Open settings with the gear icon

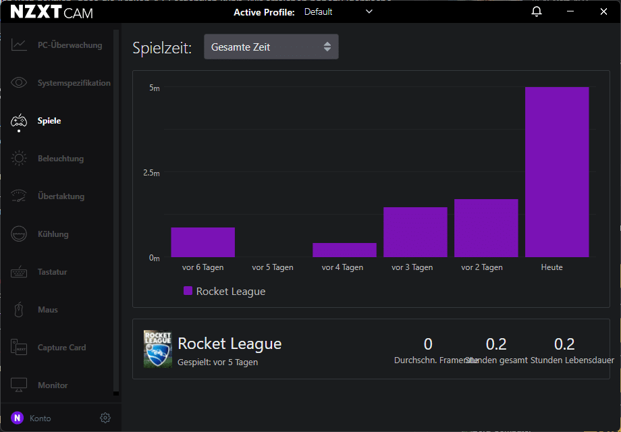105,418
